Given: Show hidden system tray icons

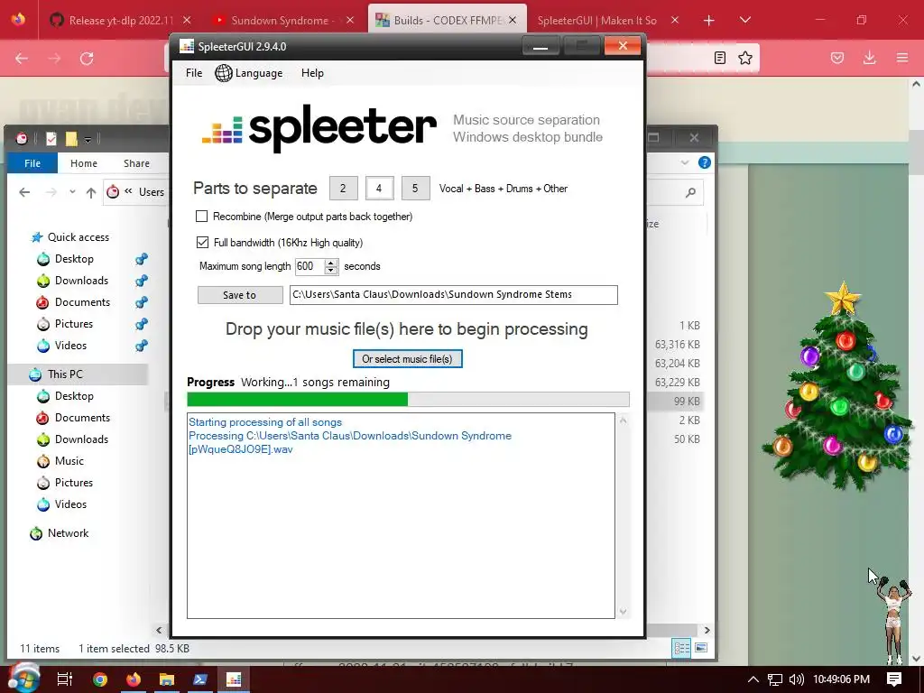Looking at the screenshot, I should [x=753, y=679].
